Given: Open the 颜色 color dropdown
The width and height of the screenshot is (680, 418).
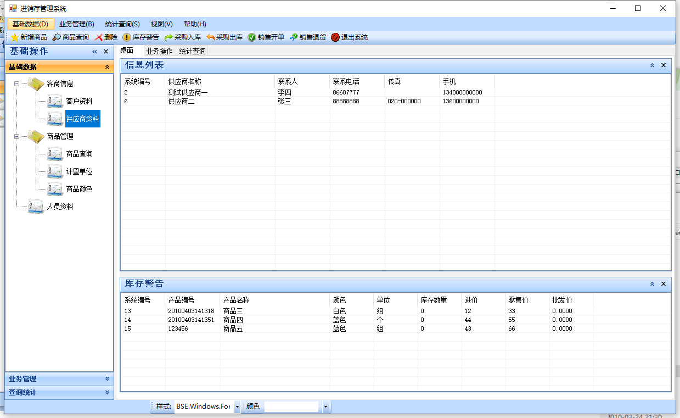Looking at the screenshot, I should coord(325,407).
